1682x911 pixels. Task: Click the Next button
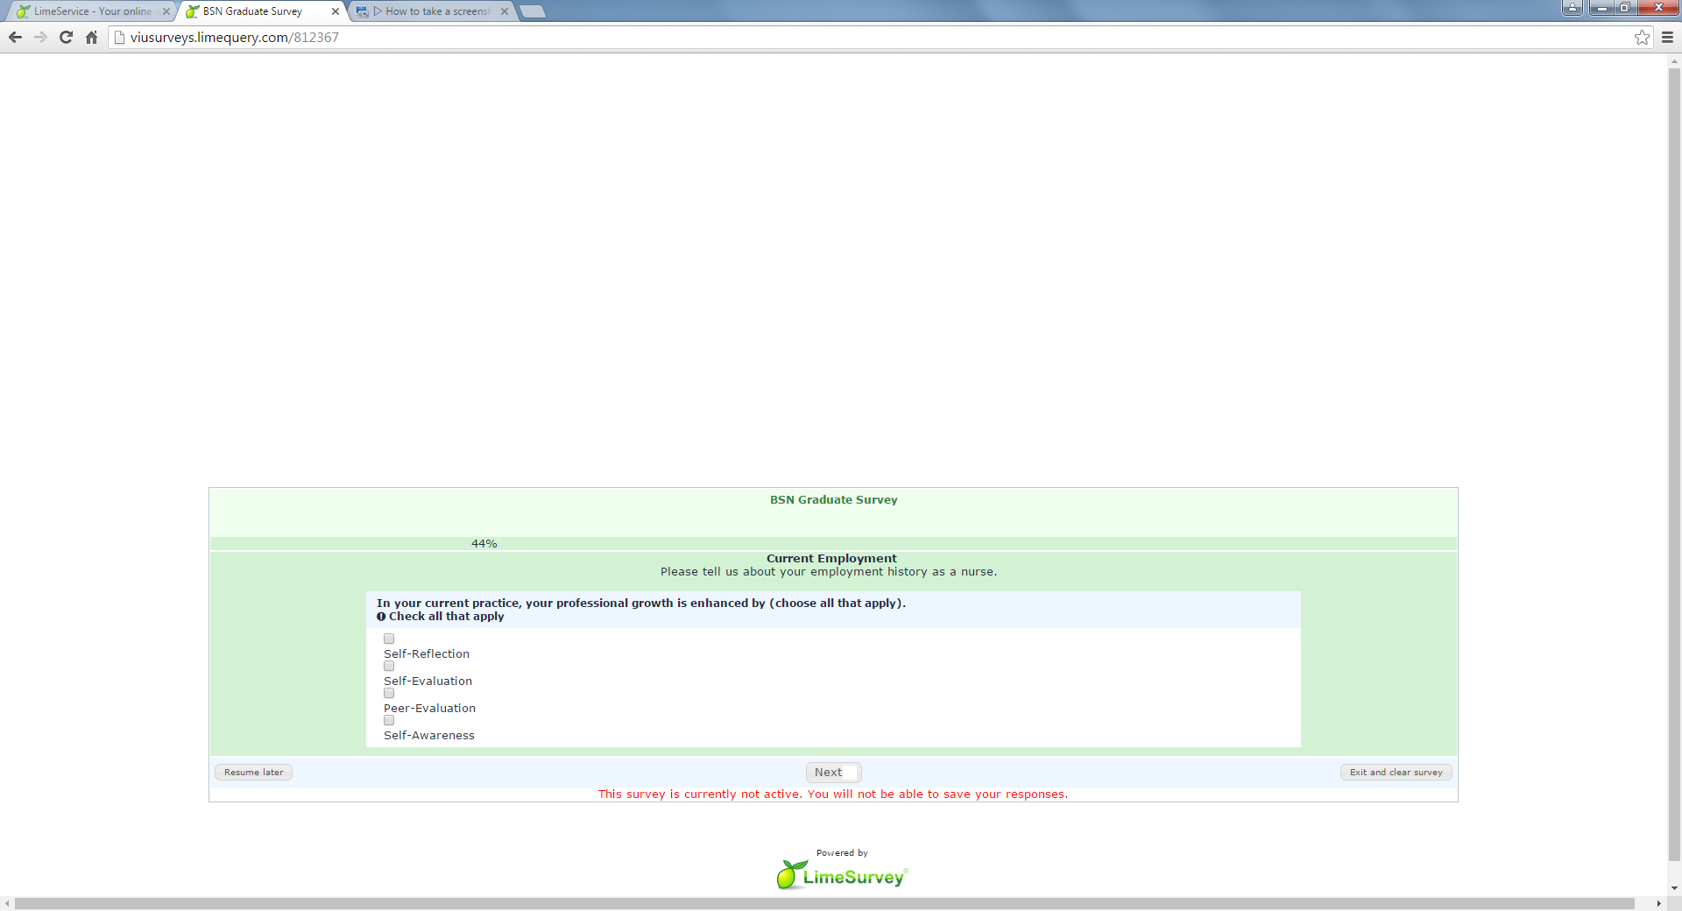[x=833, y=772]
